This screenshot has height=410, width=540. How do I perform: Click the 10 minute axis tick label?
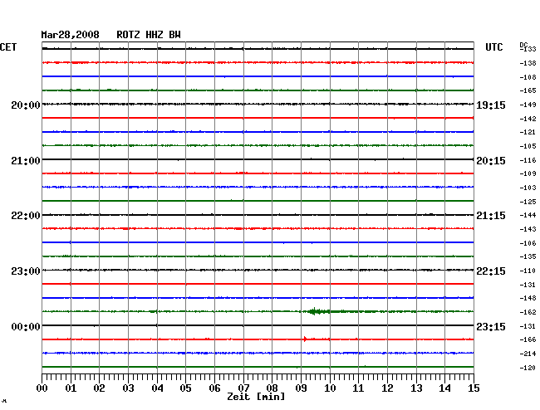pyautogui.click(x=330, y=388)
